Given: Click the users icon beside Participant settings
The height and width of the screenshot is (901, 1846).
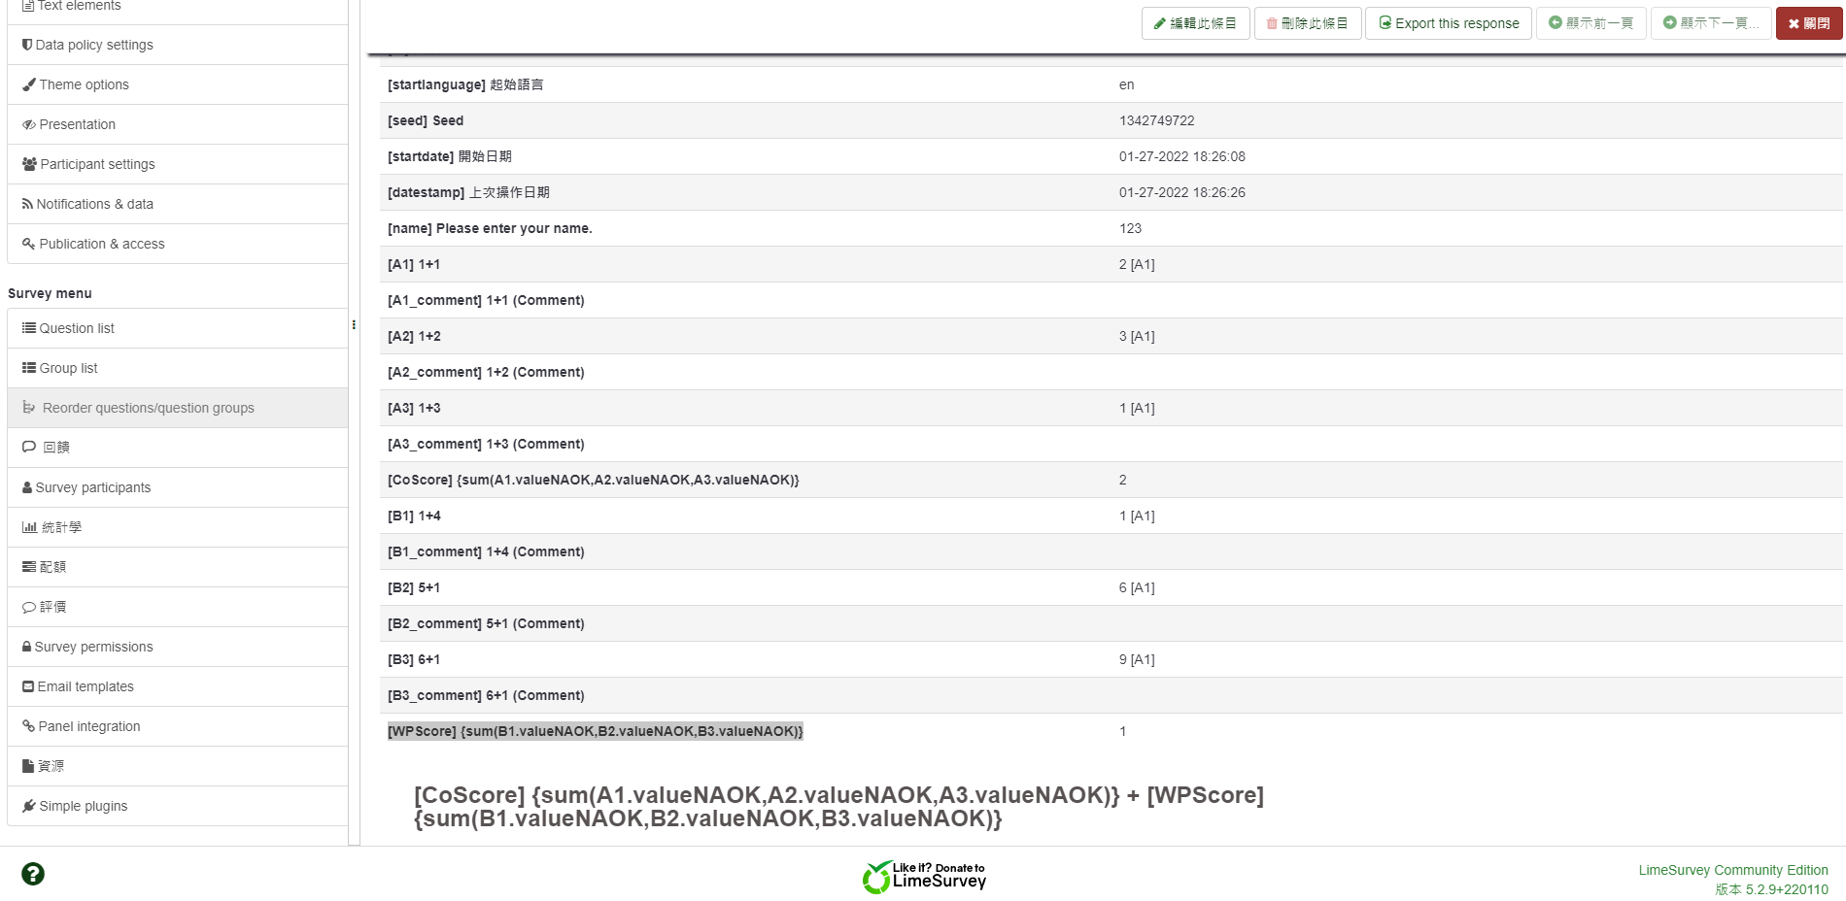Looking at the screenshot, I should [x=29, y=164].
